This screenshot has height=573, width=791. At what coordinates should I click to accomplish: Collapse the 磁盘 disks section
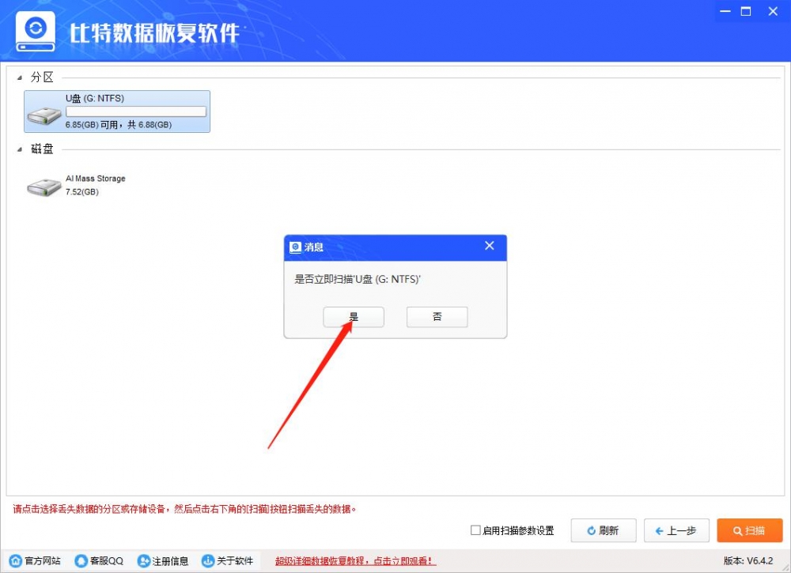(x=21, y=149)
